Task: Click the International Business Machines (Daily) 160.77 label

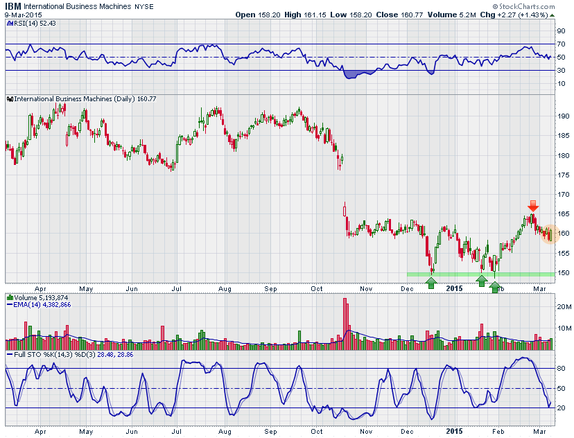Action: tap(85, 99)
